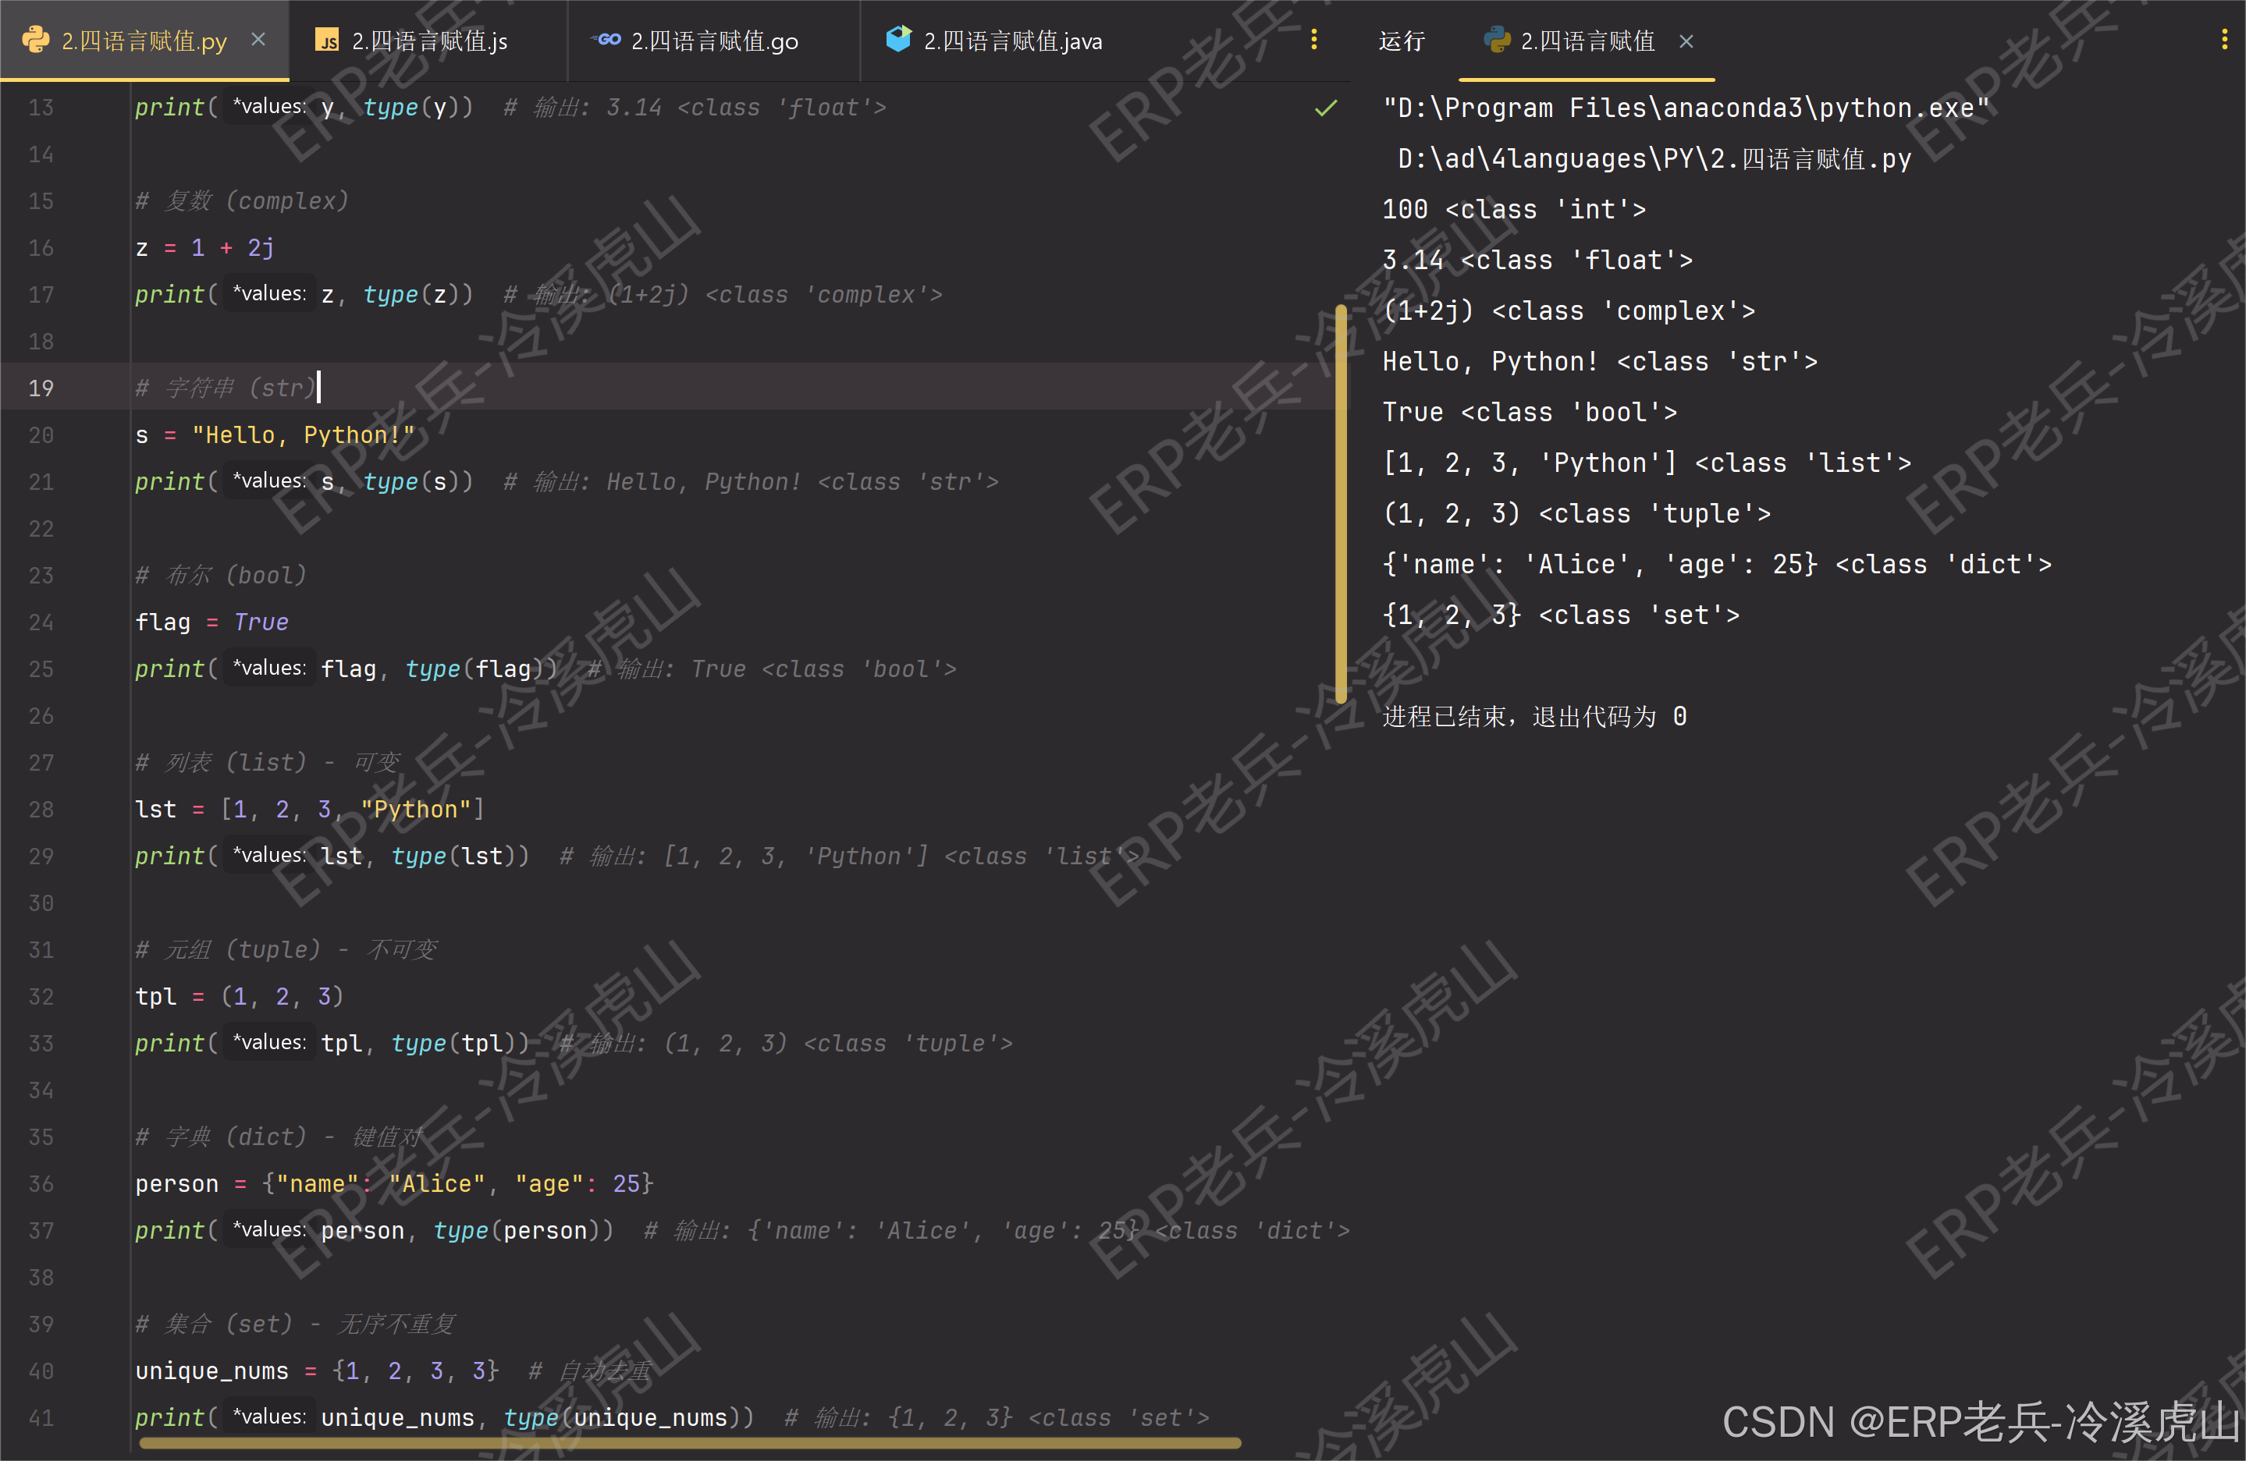Open the run panel options menu

tap(2223, 40)
